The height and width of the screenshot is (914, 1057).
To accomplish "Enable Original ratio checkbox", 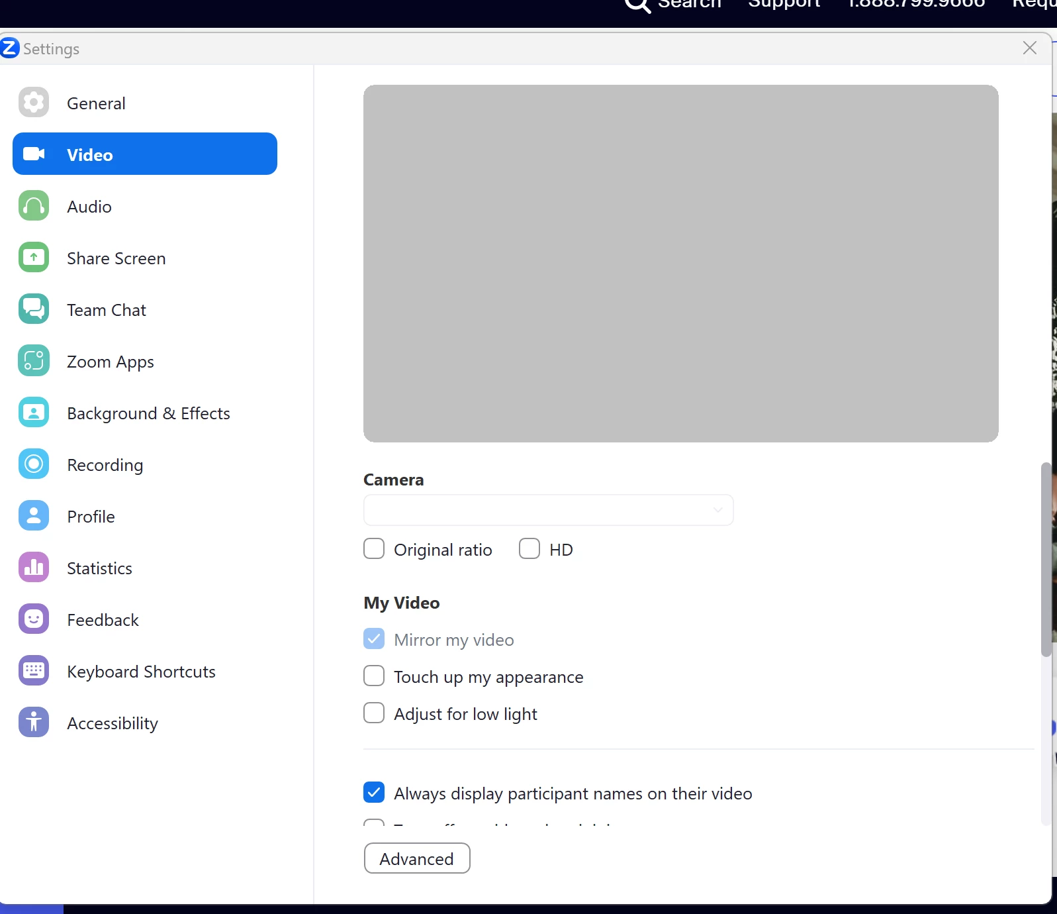I will [x=374, y=548].
